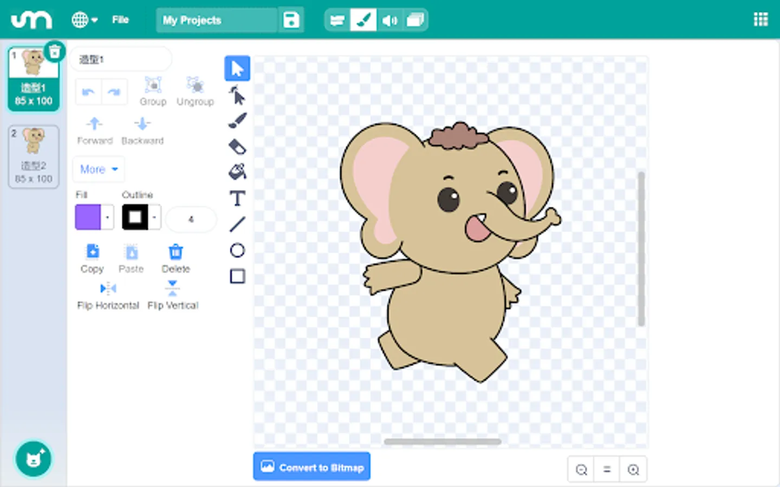
Task: Select the Eraser tool
Action: [x=237, y=147]
